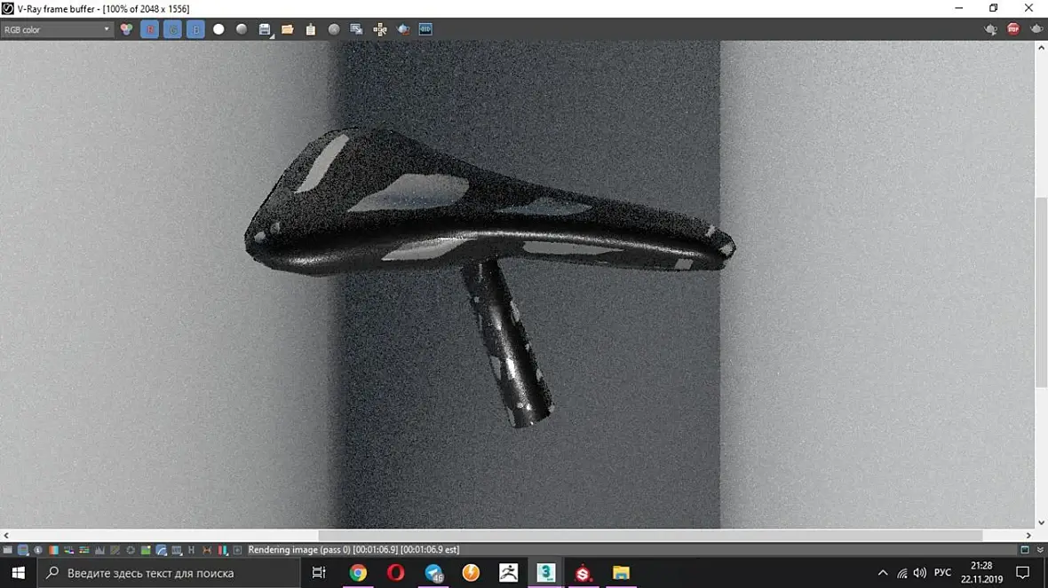The width and height of the screenshot is (1048, 588).
Task: Switch to alpha channel white circle
Action: point(218,29)
